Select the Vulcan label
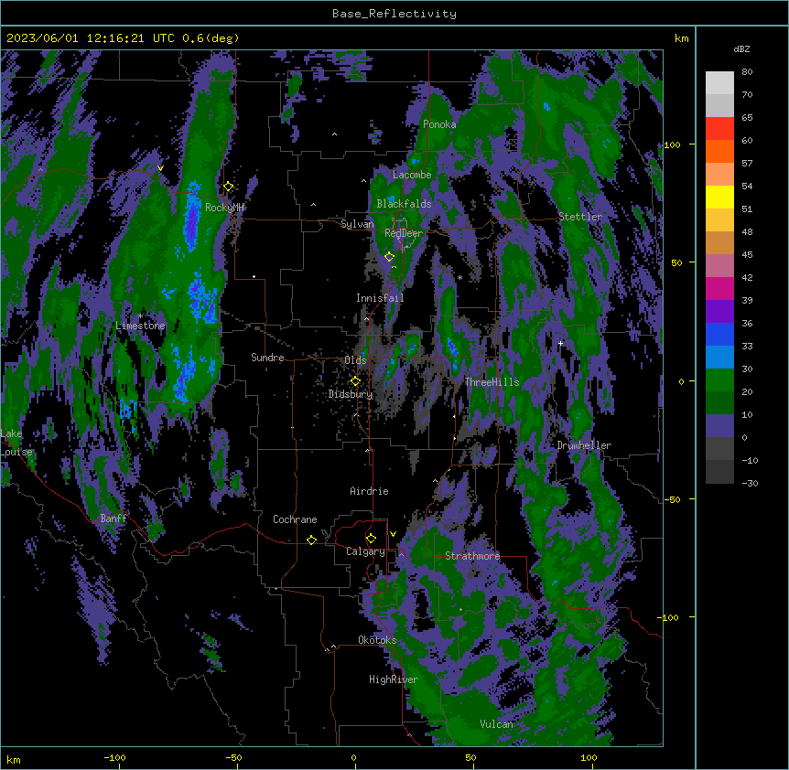 [497, 724]
